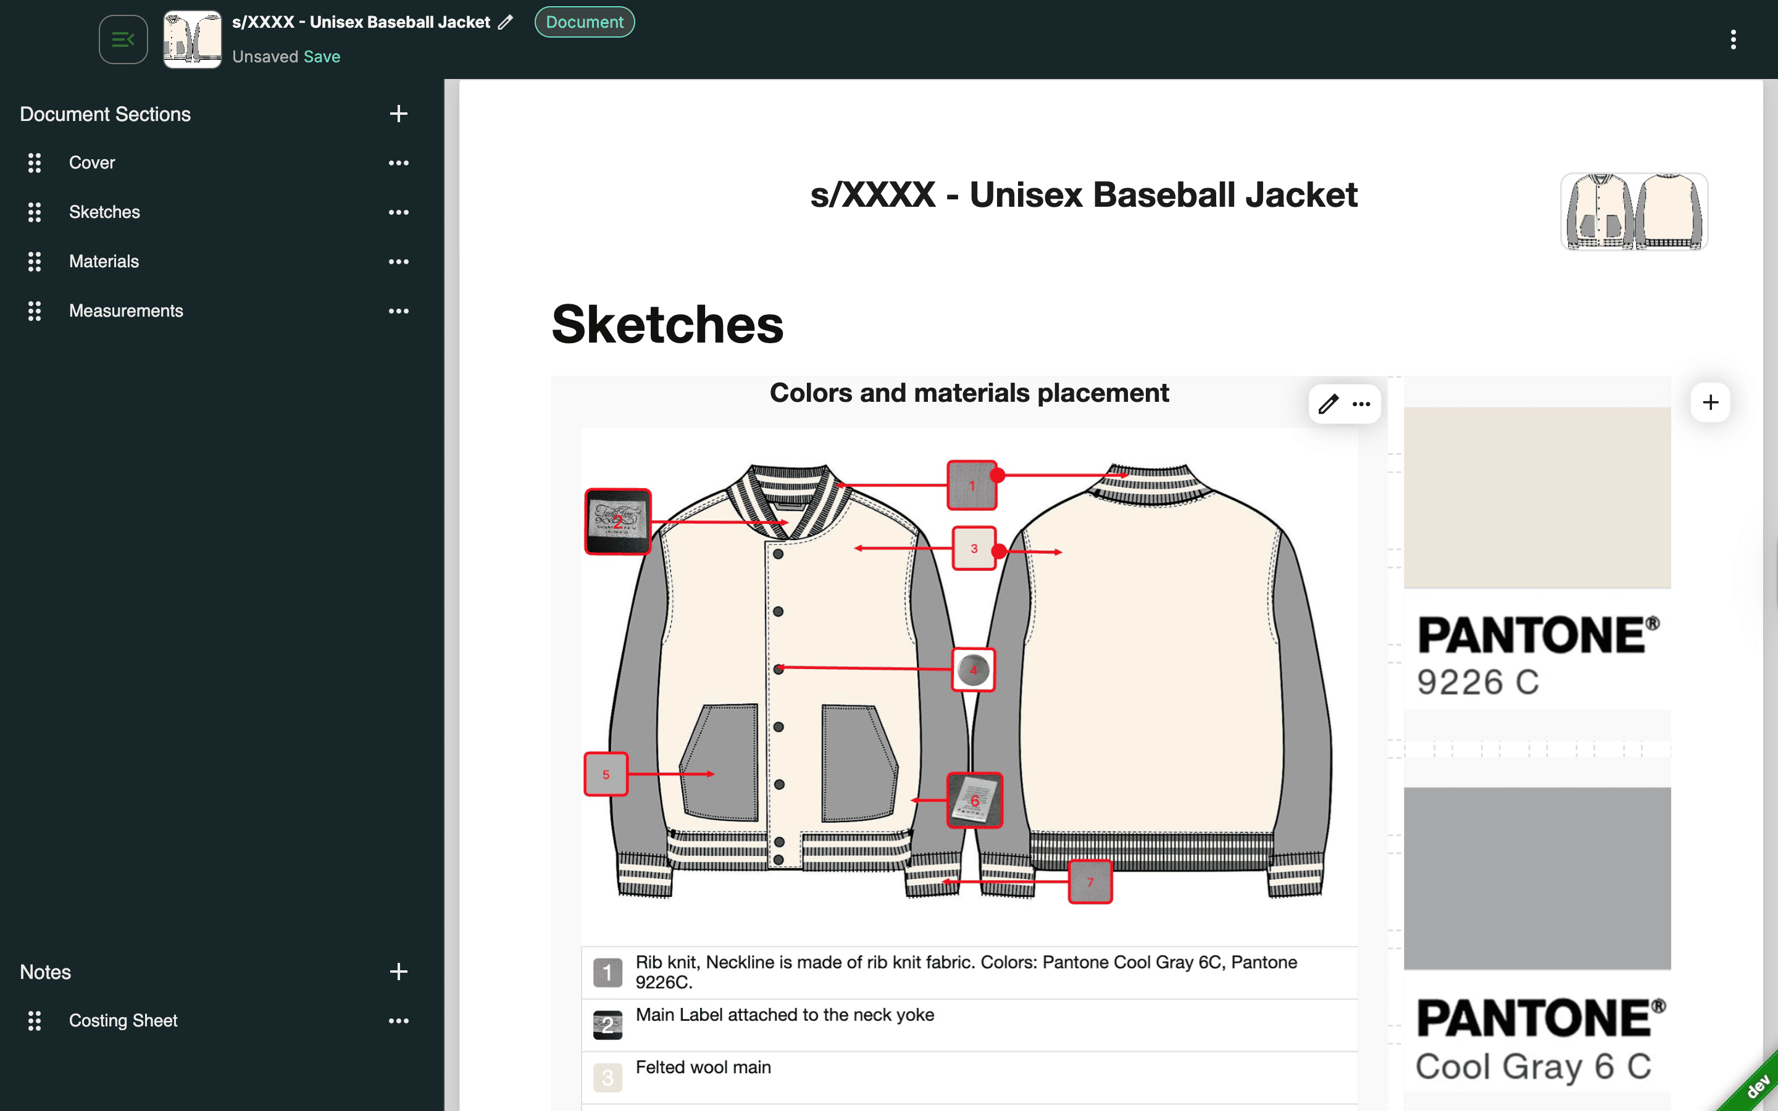Click the pencil to rename the document title
Viewport: 1778px width, 1111px height.
(x=505, y=22)
